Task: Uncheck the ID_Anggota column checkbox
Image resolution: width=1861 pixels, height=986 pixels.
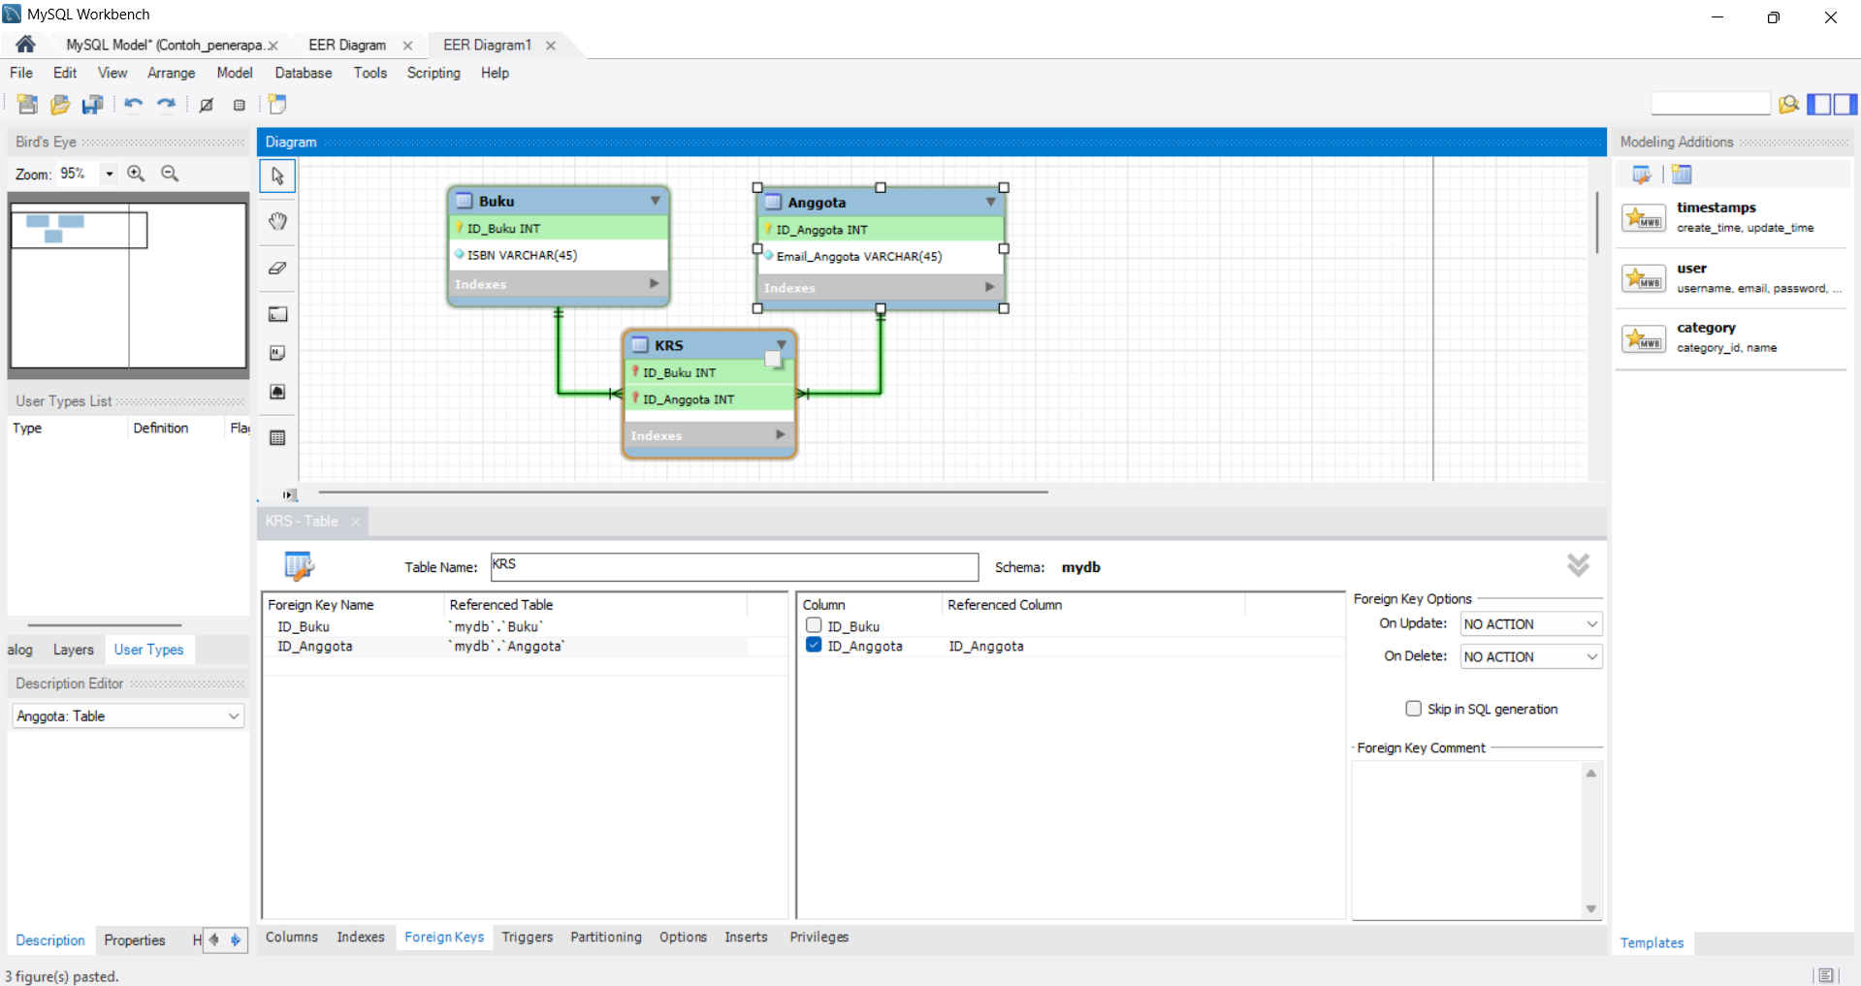Action: coord(814,645)
